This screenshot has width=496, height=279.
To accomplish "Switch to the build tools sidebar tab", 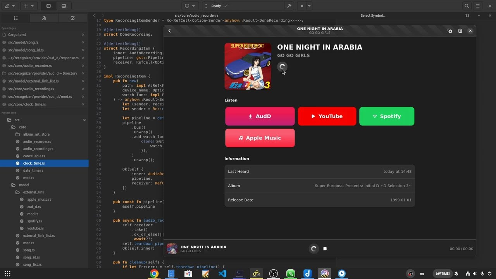I will pos(44,18).
